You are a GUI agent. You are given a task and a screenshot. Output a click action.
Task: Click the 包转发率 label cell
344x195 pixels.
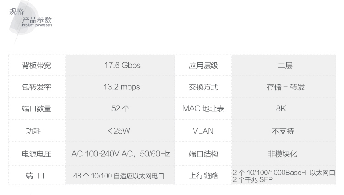(x=37, y=87)
